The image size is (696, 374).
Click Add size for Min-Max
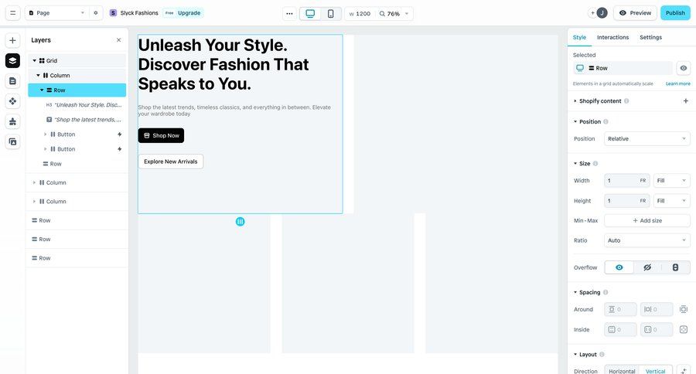(x=647, y=220)
